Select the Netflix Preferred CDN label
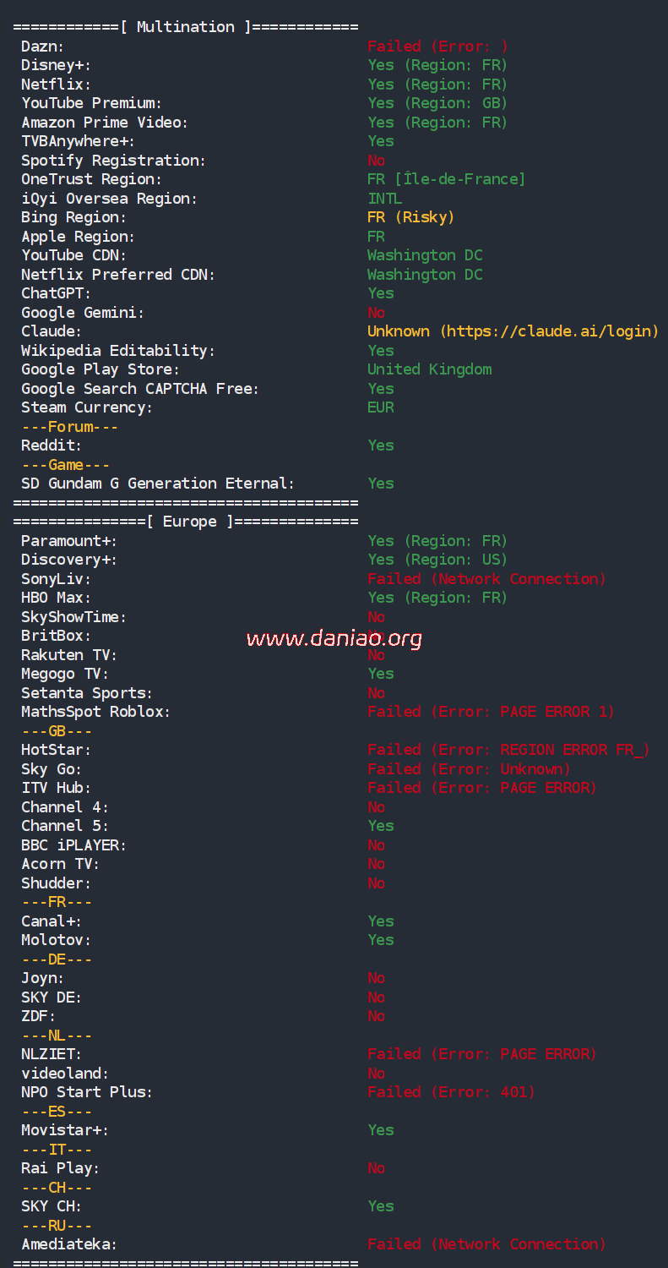 click(x=118, y=275)
